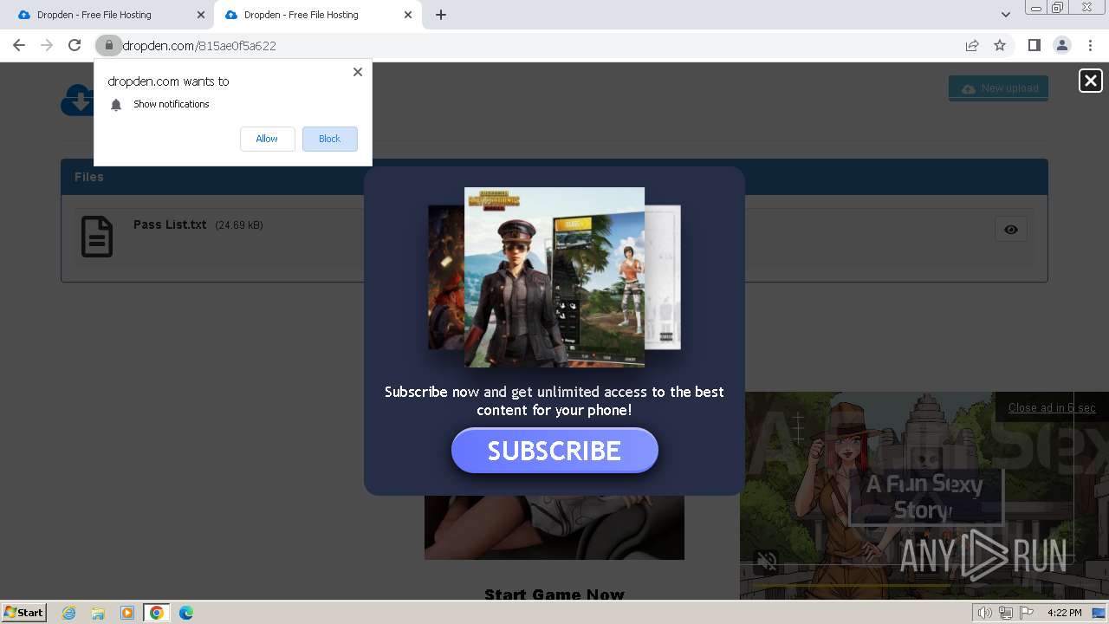This screenshot has height=624, width=1109.
Task: Click the SUBSCRIBE button
Action: coord(554,451)
